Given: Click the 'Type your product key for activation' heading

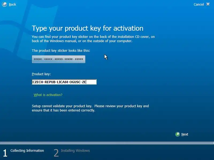Looking at the screenshot, I should (87, 29).
